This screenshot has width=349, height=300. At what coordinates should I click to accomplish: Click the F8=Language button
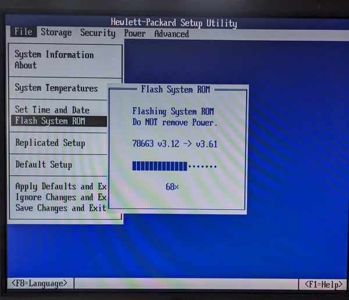click(40, 283)
